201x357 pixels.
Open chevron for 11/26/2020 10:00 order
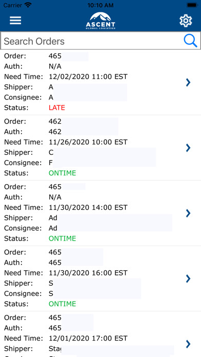click(x=188, y=148)
